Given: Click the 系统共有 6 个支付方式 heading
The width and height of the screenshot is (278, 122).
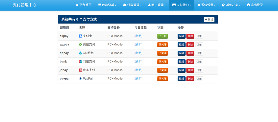Looking at the screenshot, I should pyautogui.click(x=79, y=19).
